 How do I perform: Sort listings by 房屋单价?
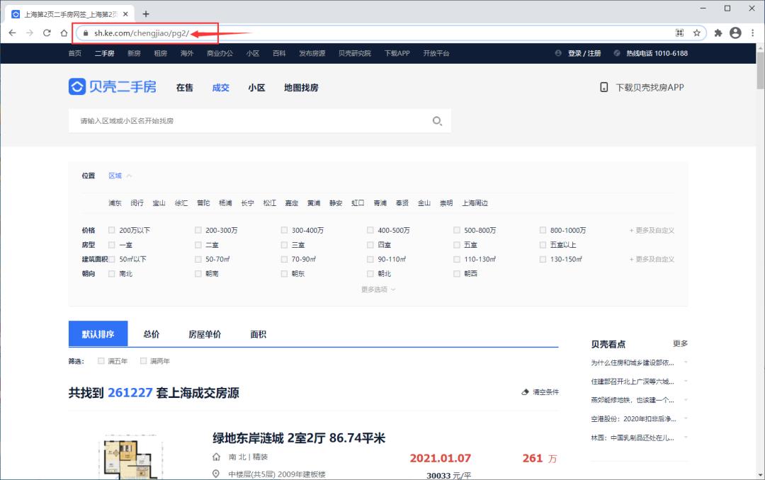(205, 334)
